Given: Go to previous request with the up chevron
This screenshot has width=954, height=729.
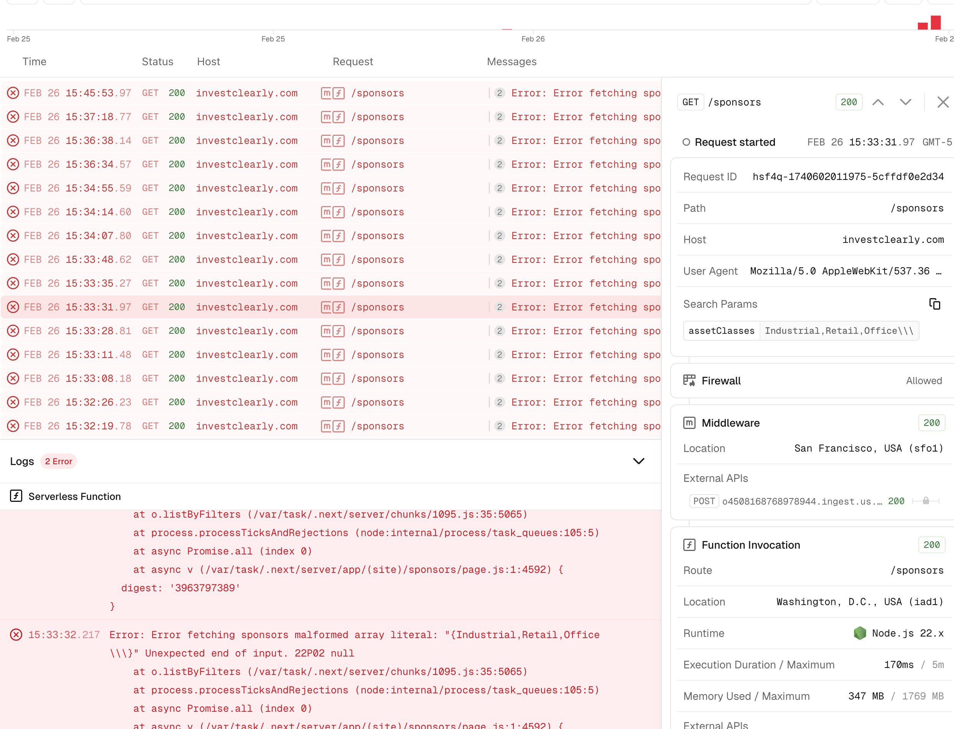Looking at the screenshot, I should click(x=878, y=102).
